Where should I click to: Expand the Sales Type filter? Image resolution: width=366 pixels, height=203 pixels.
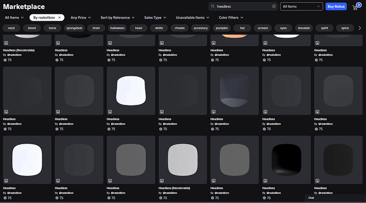155,17
